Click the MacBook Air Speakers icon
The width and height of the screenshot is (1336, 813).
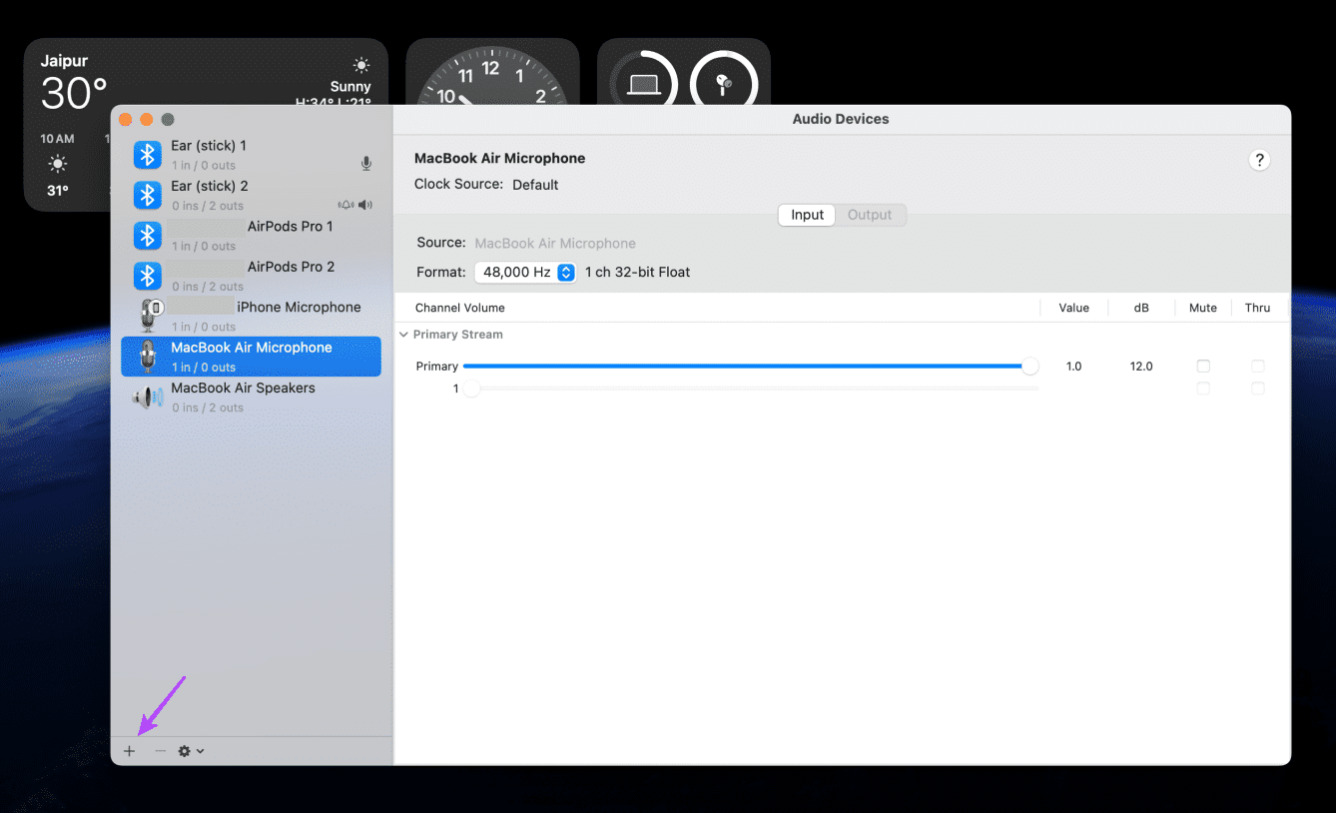[x=148, y=398]
